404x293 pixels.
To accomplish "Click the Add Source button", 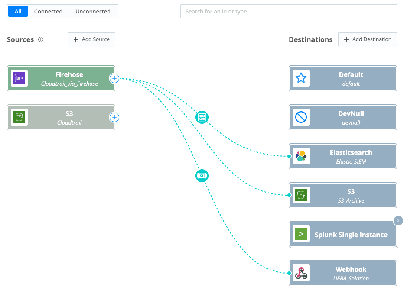I will click(91, 39).
